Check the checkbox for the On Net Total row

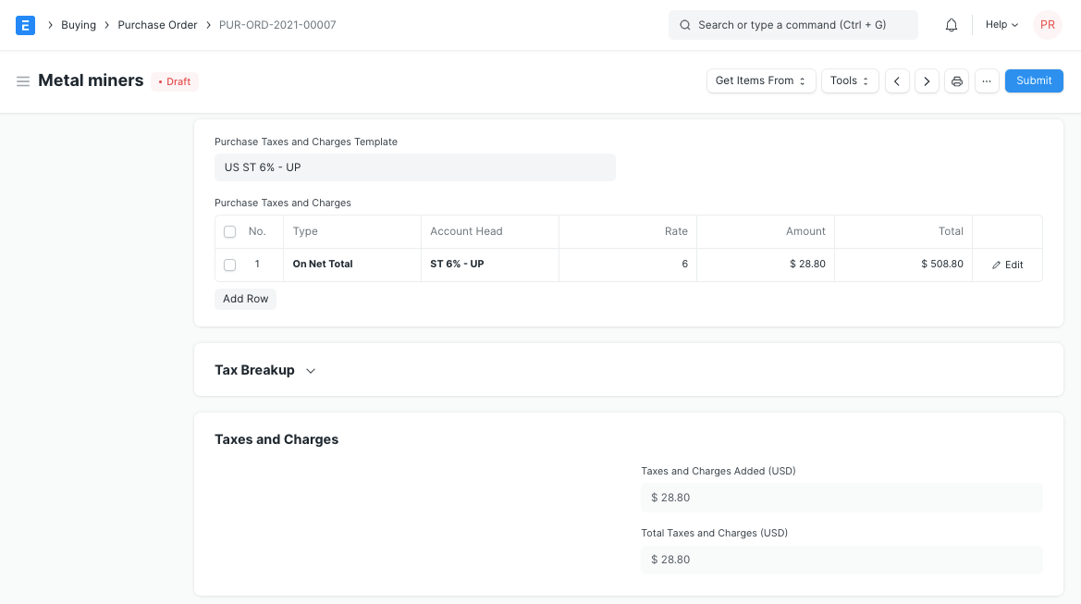[x=229, y=265]
